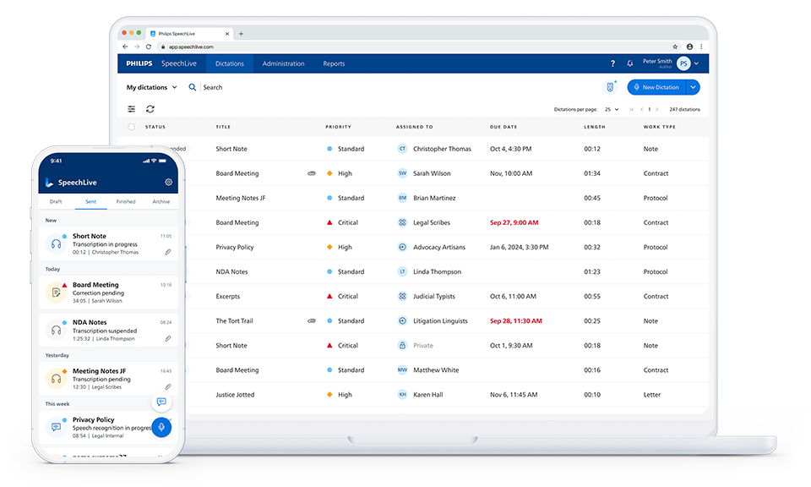Viewport: 811px width, 487px height.
Task: Sort by the Due Date column header
Action: (503, 127)
